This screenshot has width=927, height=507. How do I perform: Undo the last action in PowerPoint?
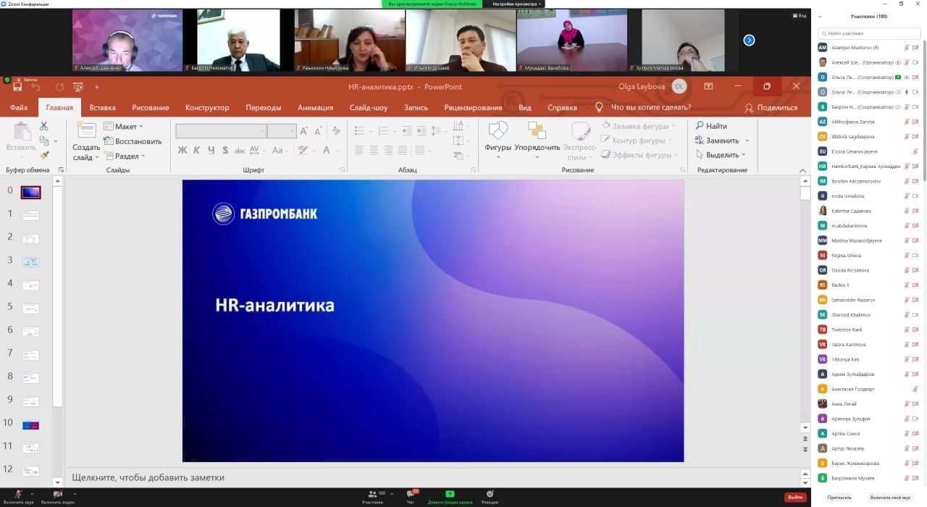pyautogui.click(x=35, y=87)
